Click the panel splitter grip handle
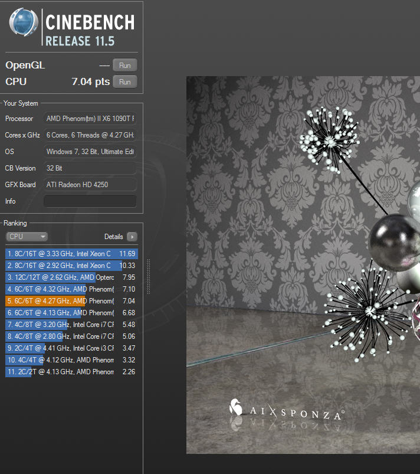This screenshot has width=420, height=474. point(149,276)
